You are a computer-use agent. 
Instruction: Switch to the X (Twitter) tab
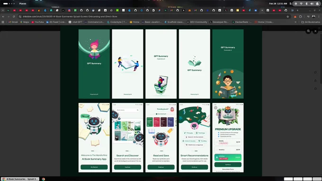click(226, 10)
